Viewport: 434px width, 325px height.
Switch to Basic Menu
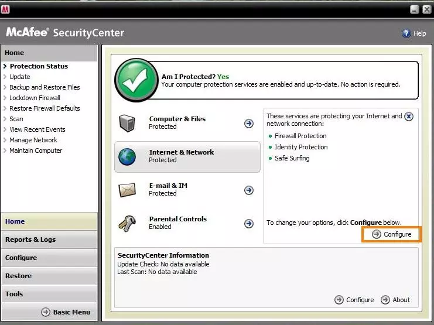pos(66,312)
